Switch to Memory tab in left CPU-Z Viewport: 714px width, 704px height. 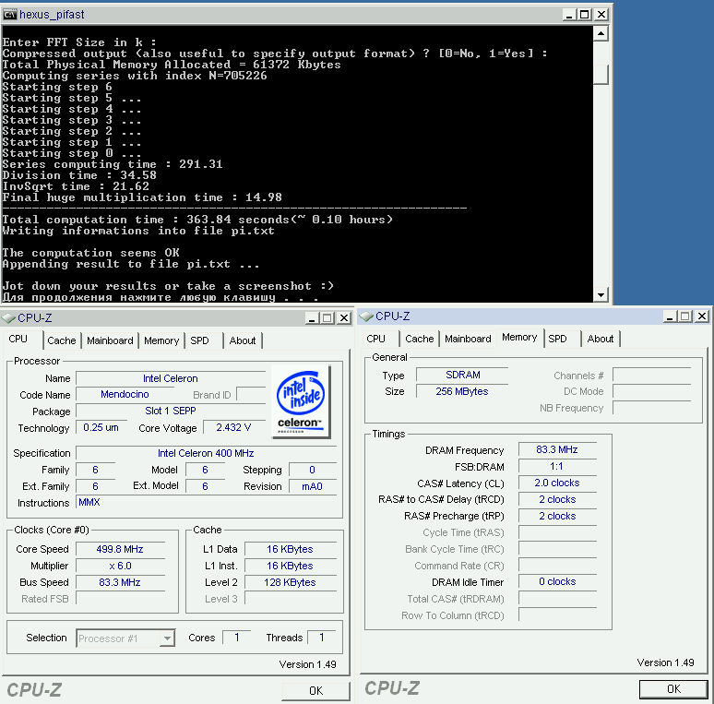pos(161,340)
